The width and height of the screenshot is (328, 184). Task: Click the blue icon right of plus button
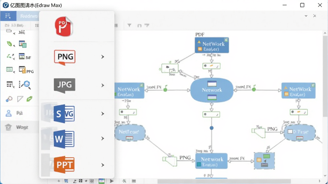click(66, 181)
